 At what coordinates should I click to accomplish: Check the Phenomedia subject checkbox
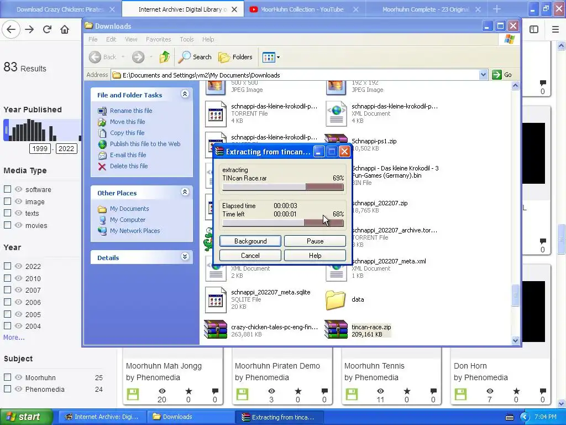(x=7, y=389)
